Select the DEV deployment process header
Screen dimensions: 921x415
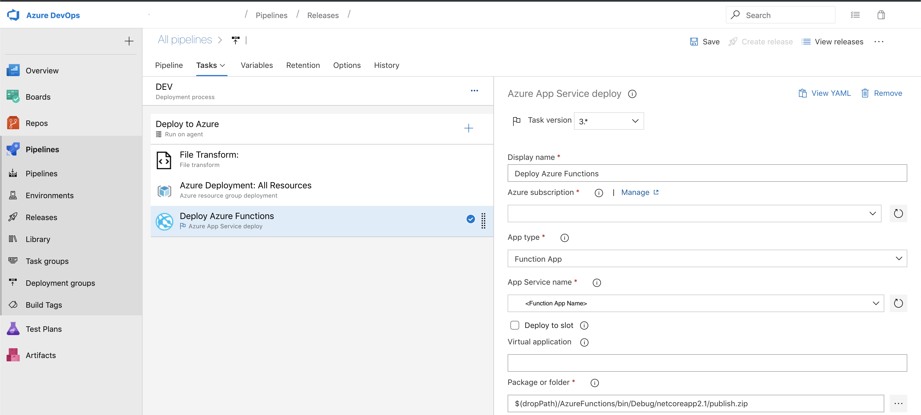(x=318, y=91)
